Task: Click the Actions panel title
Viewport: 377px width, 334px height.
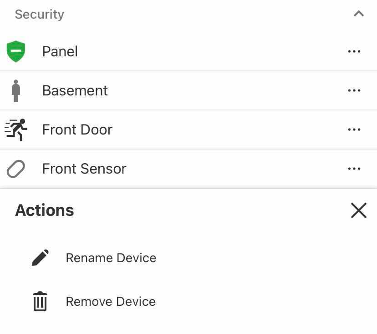Action: 45,210
